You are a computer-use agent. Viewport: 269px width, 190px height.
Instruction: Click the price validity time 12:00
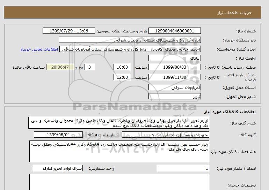pos(122,77)
